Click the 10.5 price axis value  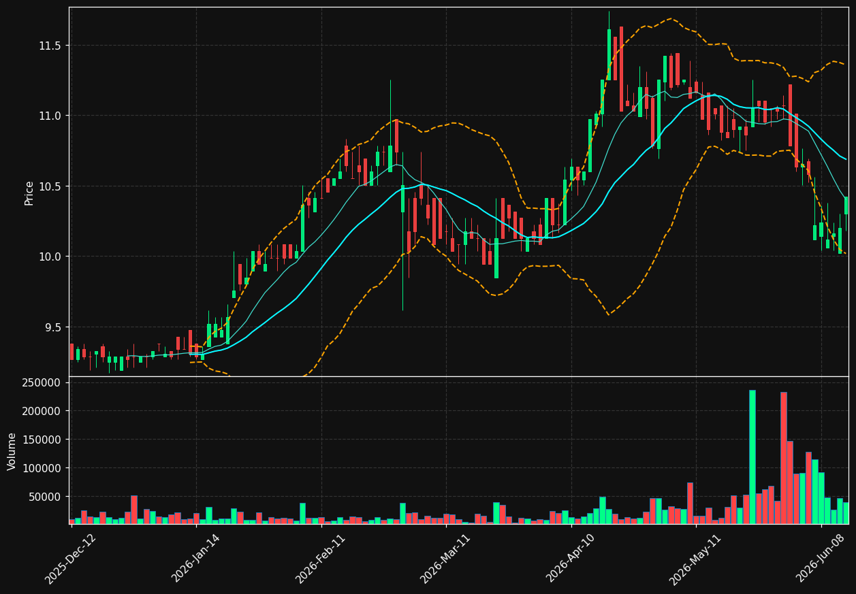pyautogui.click(x=49, y=186)
